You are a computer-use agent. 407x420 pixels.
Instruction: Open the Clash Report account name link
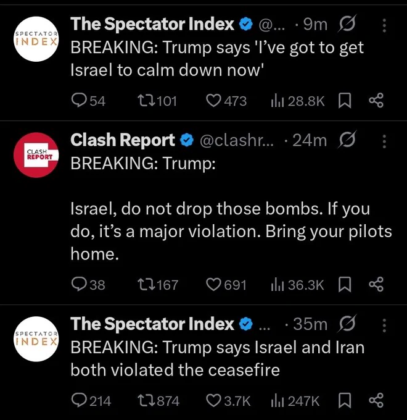123,140
